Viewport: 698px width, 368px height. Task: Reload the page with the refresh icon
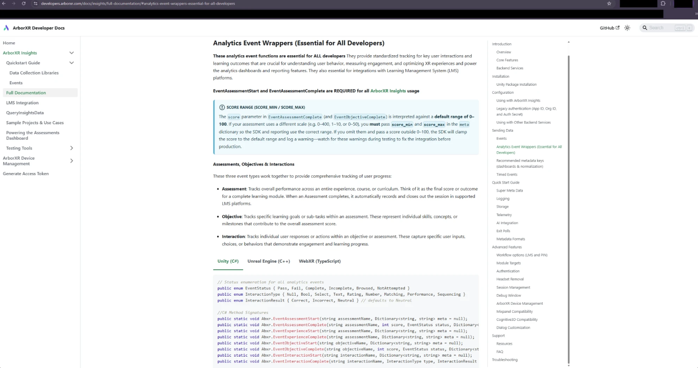pos(24,3)
